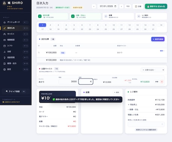Select day 24 in the day selector

[x=98, y=29]
